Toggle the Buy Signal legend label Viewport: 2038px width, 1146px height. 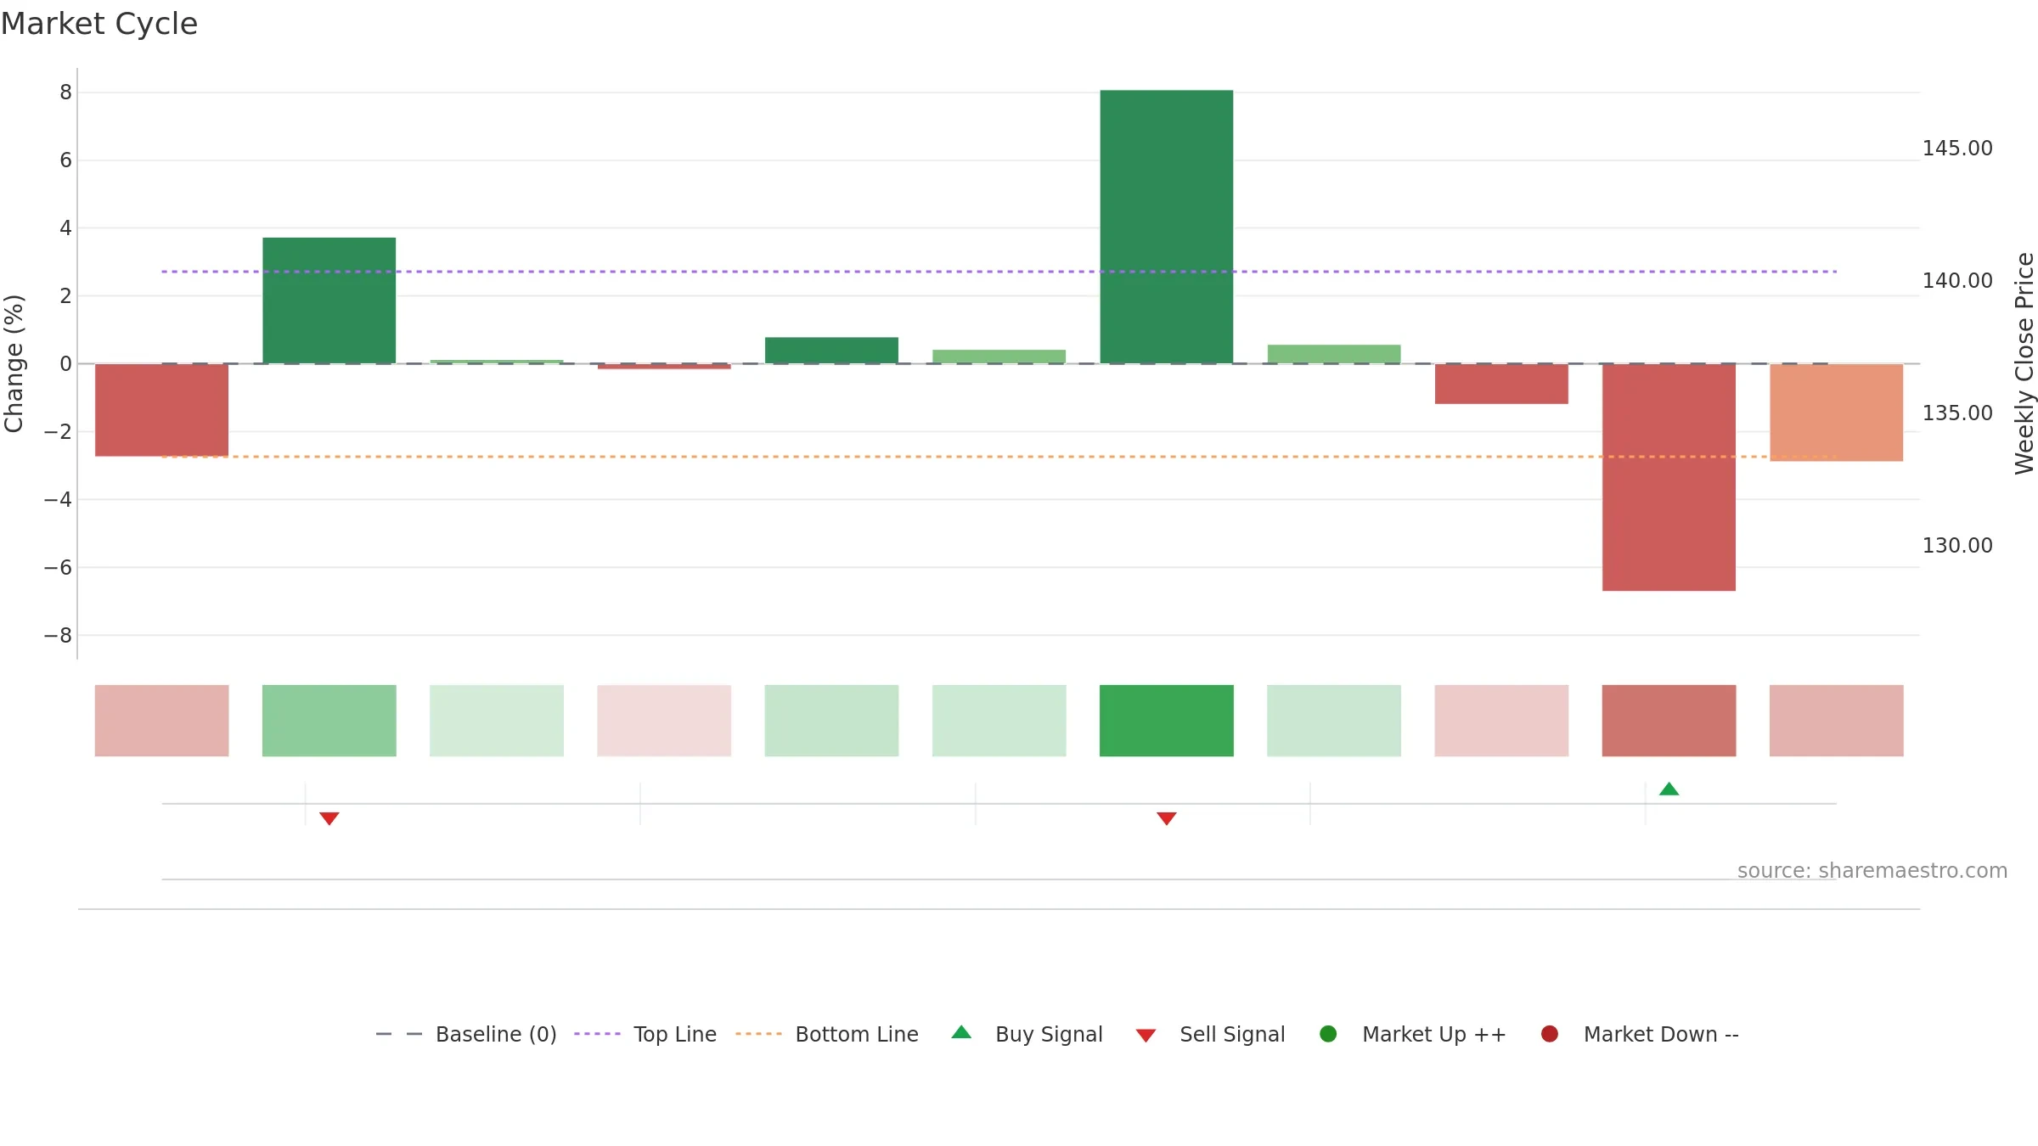coord(1049,1034)
